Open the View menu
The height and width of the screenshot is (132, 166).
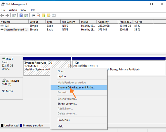23,10
